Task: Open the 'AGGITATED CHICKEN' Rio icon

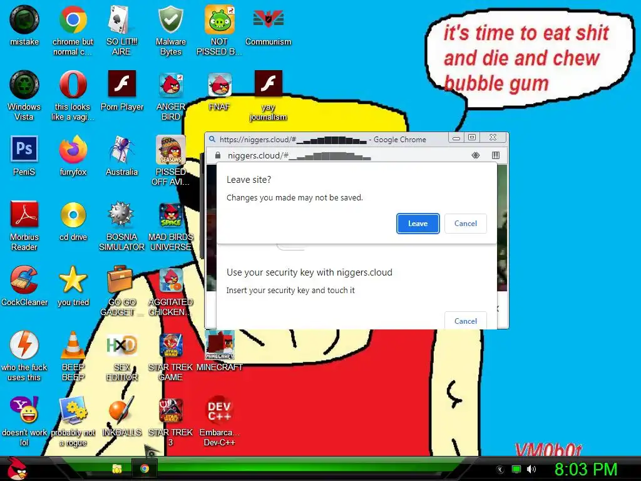Action: 170,279
